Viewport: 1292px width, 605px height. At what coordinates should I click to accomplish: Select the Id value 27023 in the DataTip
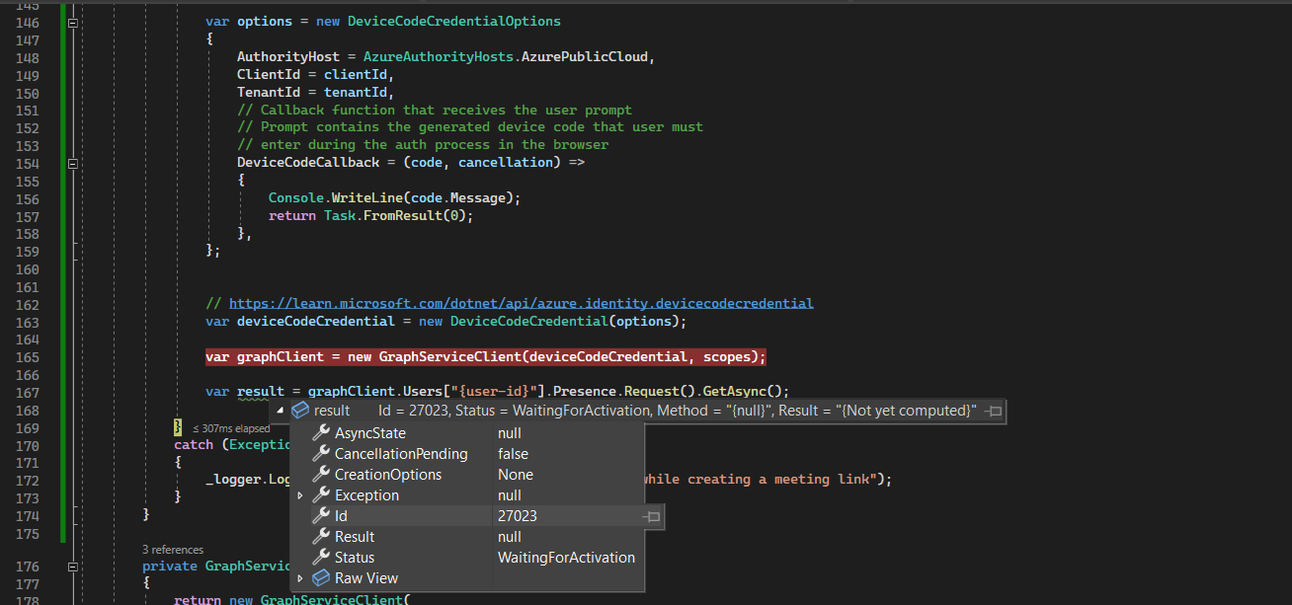[517, 515]
